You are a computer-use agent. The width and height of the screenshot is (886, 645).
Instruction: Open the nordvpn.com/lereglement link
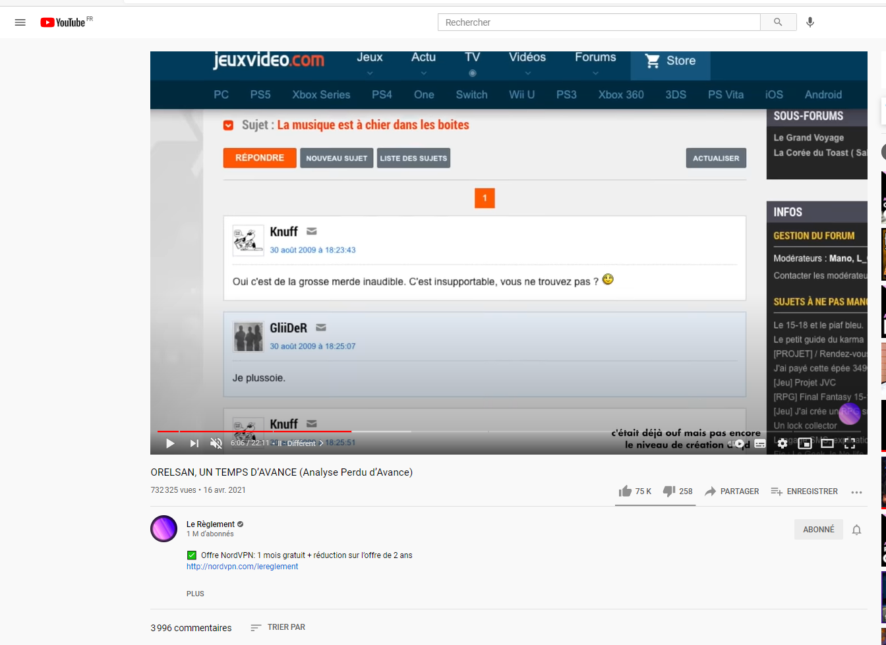coord(243,567)
